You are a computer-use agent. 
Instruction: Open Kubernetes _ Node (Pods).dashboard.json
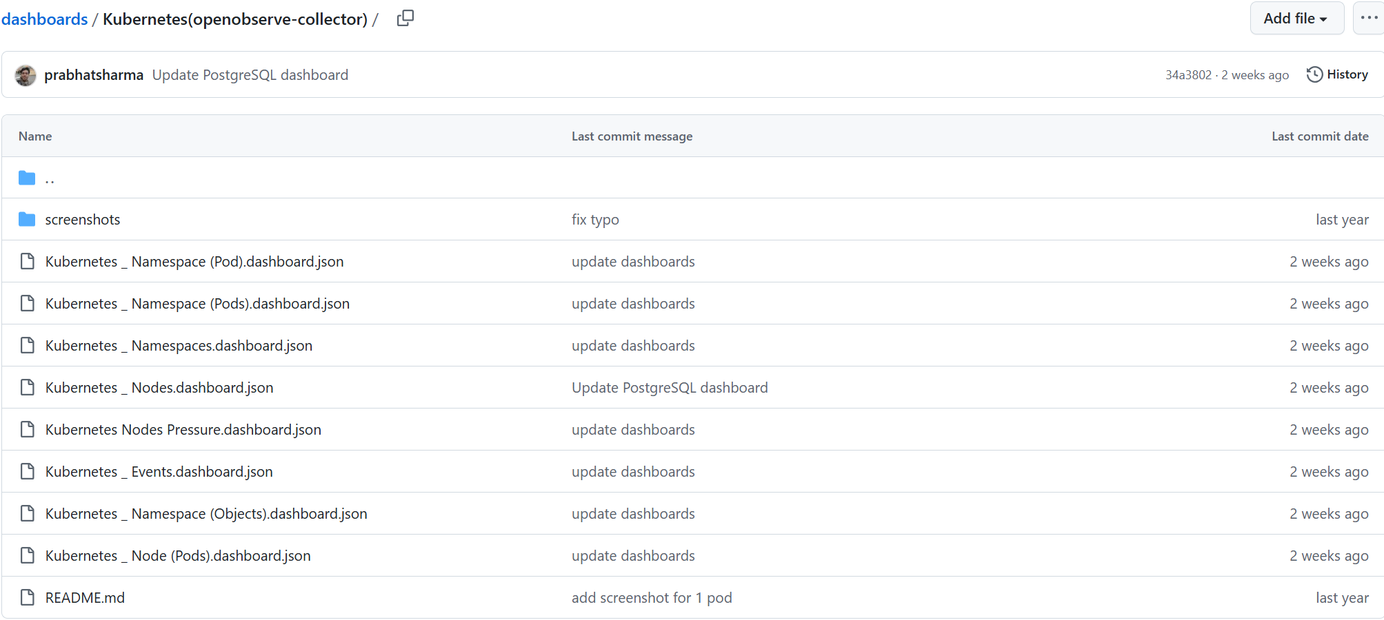pos(178,556)
